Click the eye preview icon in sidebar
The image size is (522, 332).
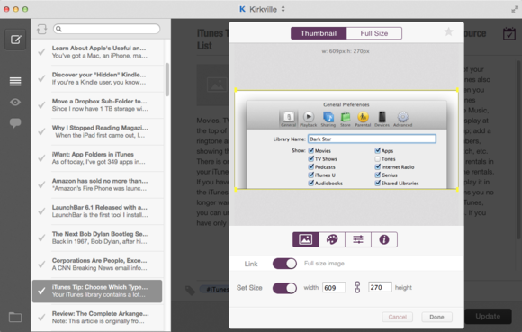(x=15, y=103)
